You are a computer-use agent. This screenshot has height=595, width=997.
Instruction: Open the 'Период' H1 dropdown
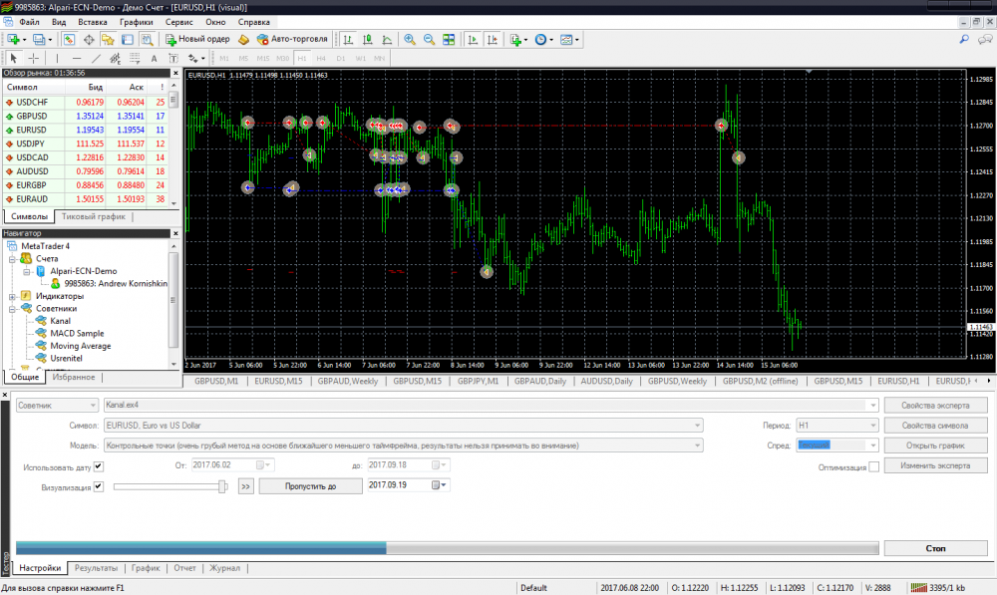click(837, 426)
